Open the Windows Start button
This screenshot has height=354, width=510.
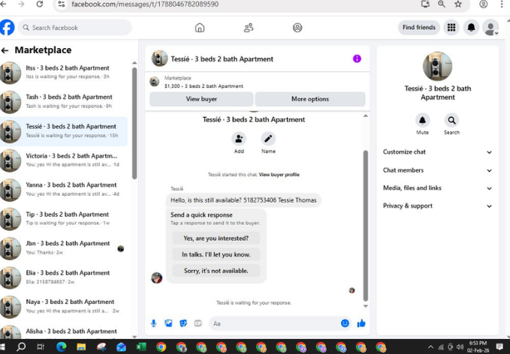(x=2, y=346)
